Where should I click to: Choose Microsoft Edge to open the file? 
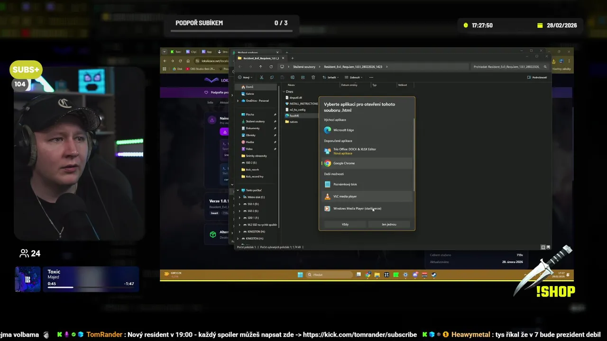(366, 130)
